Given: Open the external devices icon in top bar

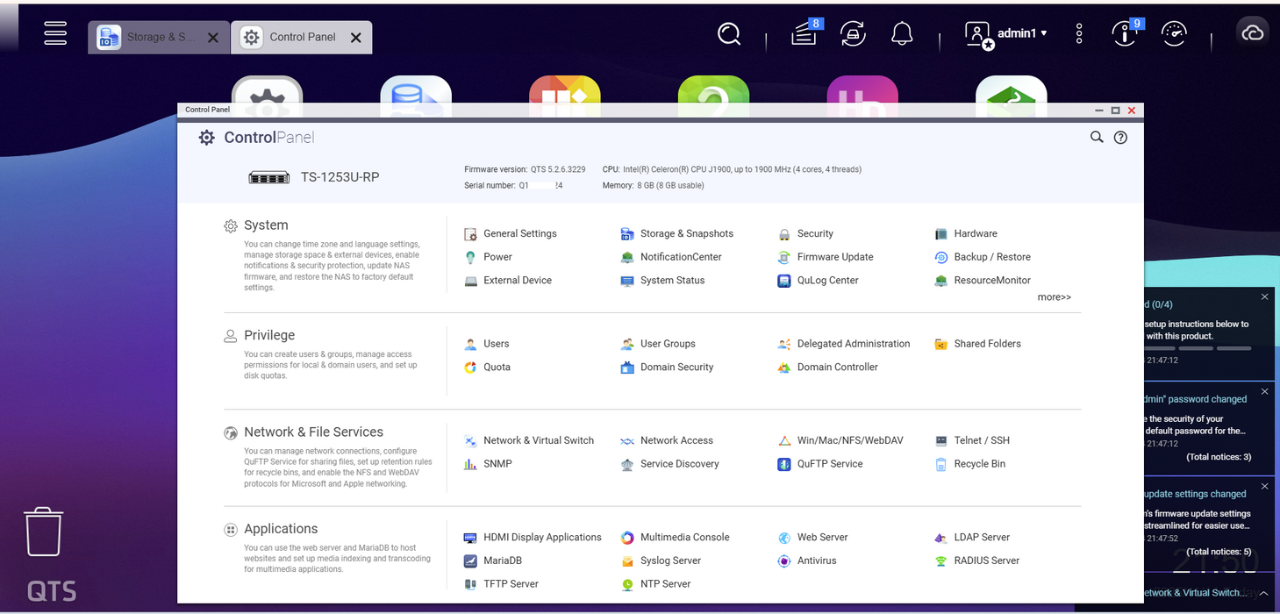Looking at the screenshot, I should tap(853, 33).
